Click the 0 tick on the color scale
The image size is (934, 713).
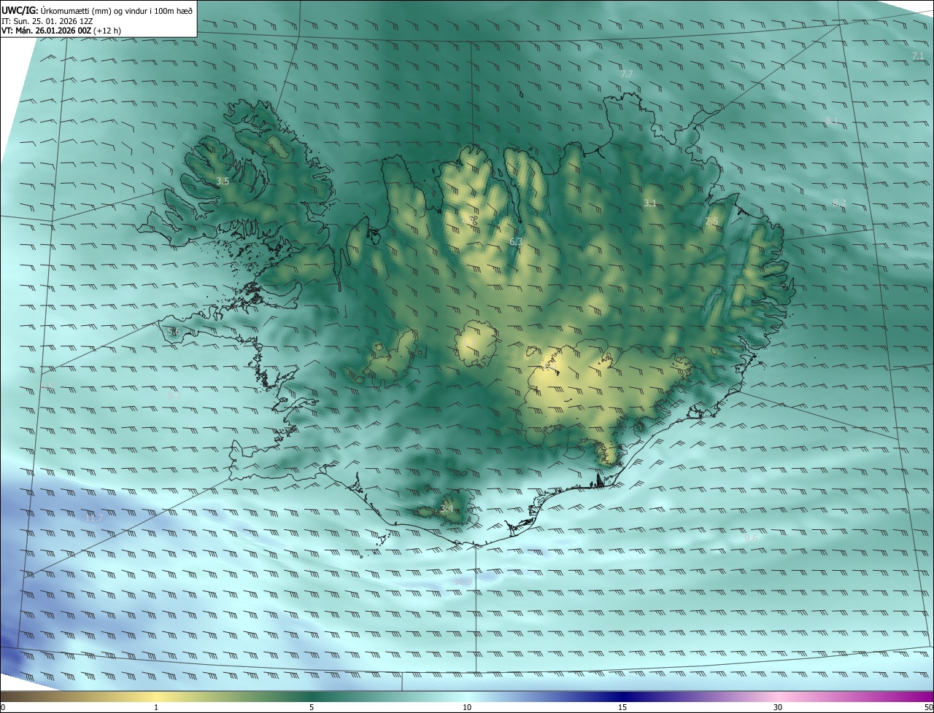pyautogui.click(x=3, y=708)
